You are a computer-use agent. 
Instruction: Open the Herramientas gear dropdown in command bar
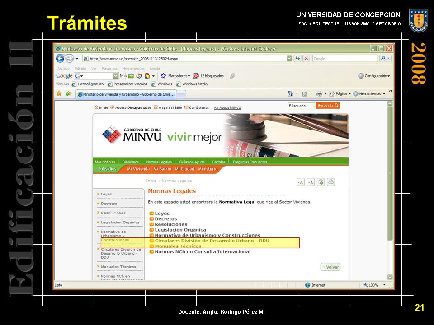369,94
